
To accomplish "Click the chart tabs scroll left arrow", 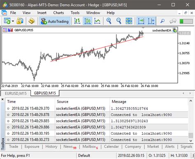I will coord(183,93).
